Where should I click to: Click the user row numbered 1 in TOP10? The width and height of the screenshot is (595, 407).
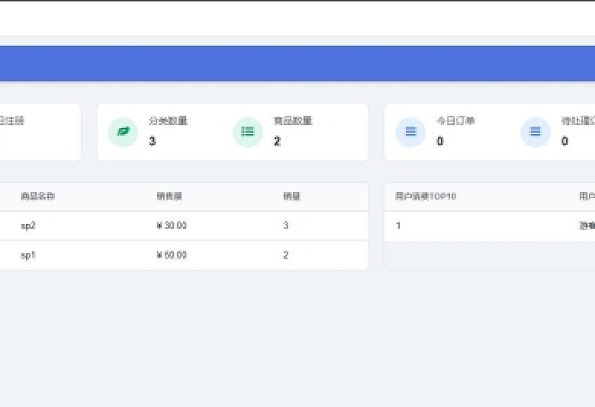(397, 226)
